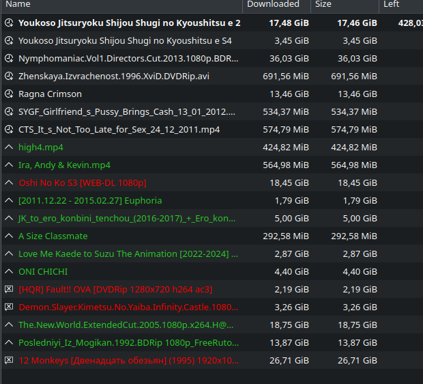423x384 pixels.
Task: Click status icon next to Nymphomaniac.Vol1 torrent
Action: tap(9, 58)
